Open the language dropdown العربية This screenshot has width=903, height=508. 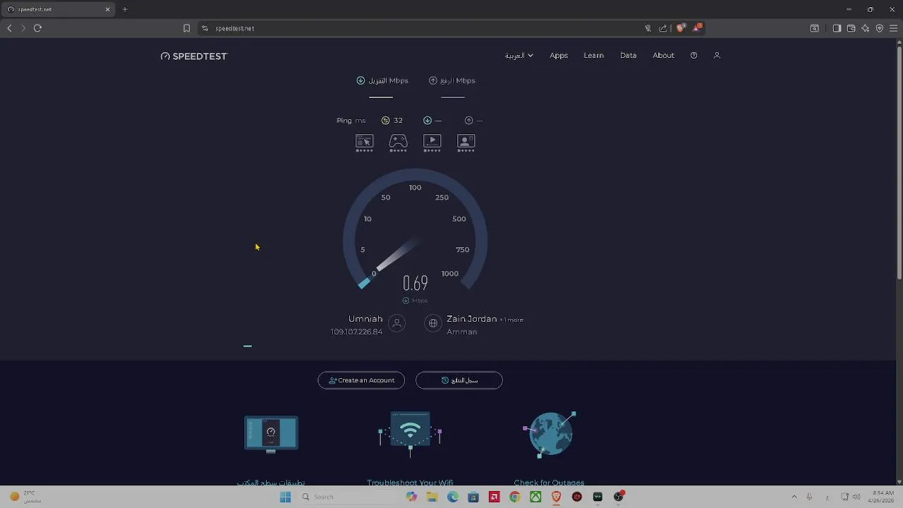[519, 55]
